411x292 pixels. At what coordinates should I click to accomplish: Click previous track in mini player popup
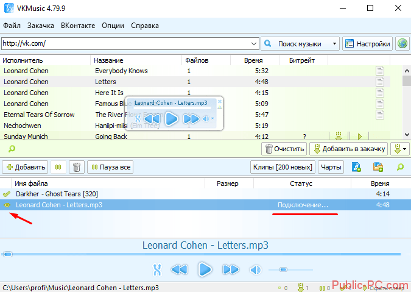[152, 119]
